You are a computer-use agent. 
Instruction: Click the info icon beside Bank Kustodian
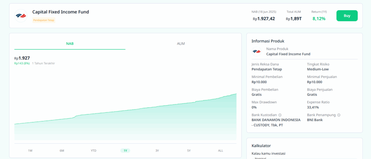pos(280,115)
